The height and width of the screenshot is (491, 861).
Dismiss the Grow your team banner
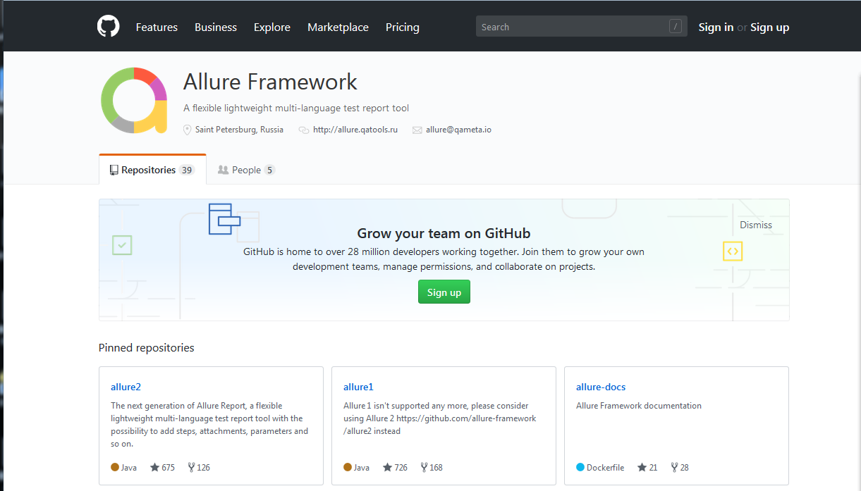[x=756, y=225]
